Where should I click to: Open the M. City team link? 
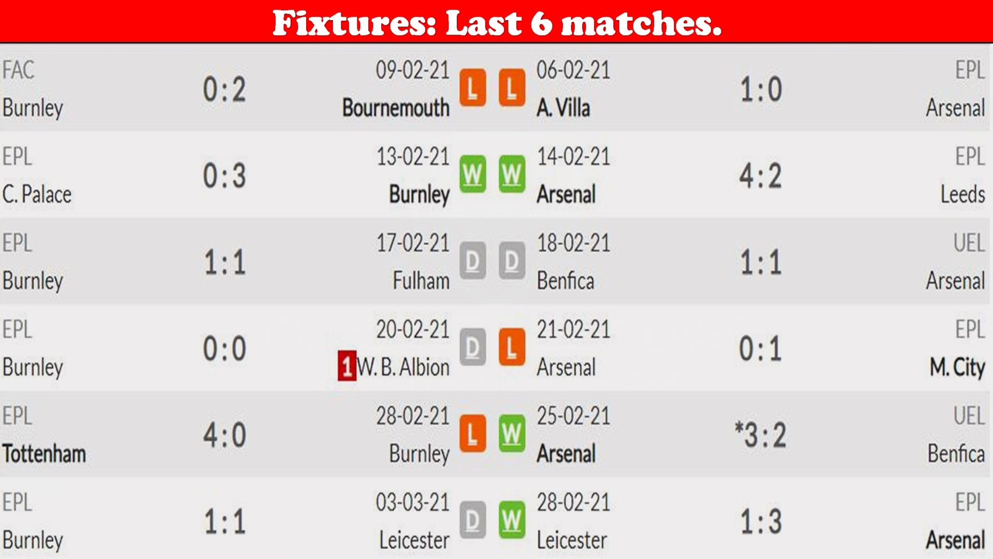tap(957, 367)
